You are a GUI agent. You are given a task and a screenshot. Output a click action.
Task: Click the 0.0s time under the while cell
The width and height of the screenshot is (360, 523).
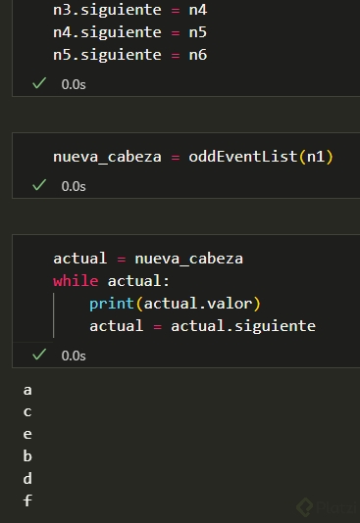pos(74,356)
